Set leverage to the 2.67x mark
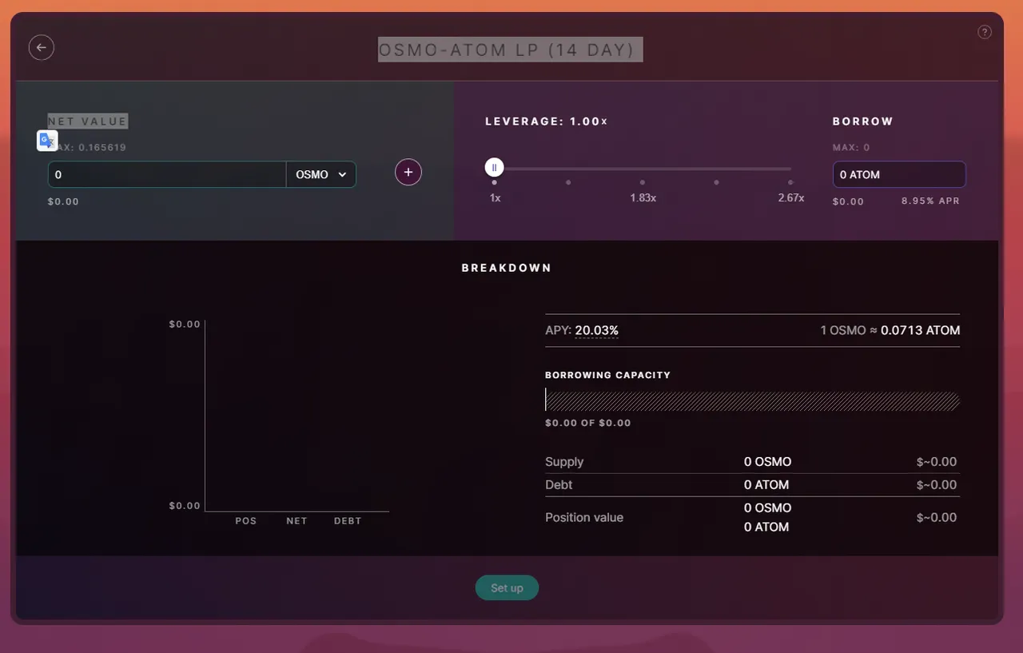The image size is (1023, 653). [x=791, y=182]
